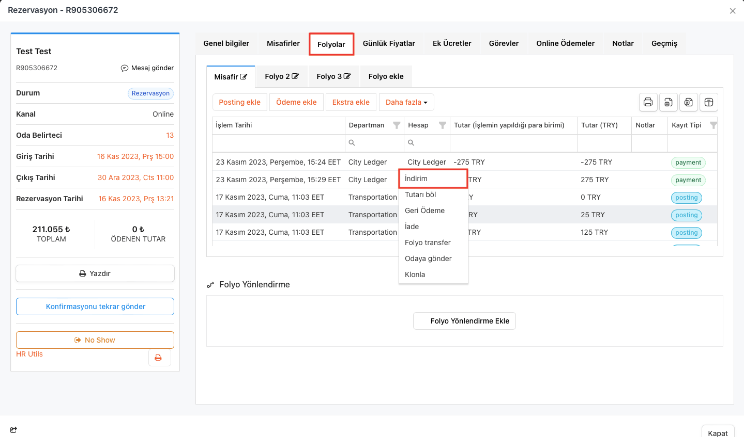744x437 pixels.
Task: Choose Folyo transfer in the context menu
Action: coord(428,242)
